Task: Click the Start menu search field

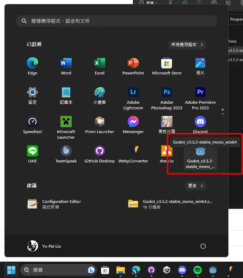Action: click(116, 21)
